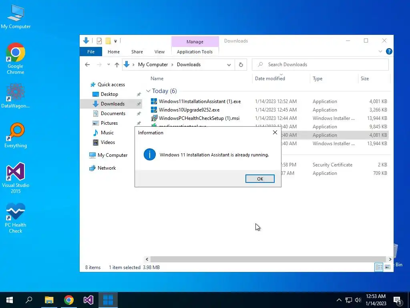Click My Computer in the address breadcrumb
Screen dimensions: 410x308
pyautogui.click(x=153, y=65)
